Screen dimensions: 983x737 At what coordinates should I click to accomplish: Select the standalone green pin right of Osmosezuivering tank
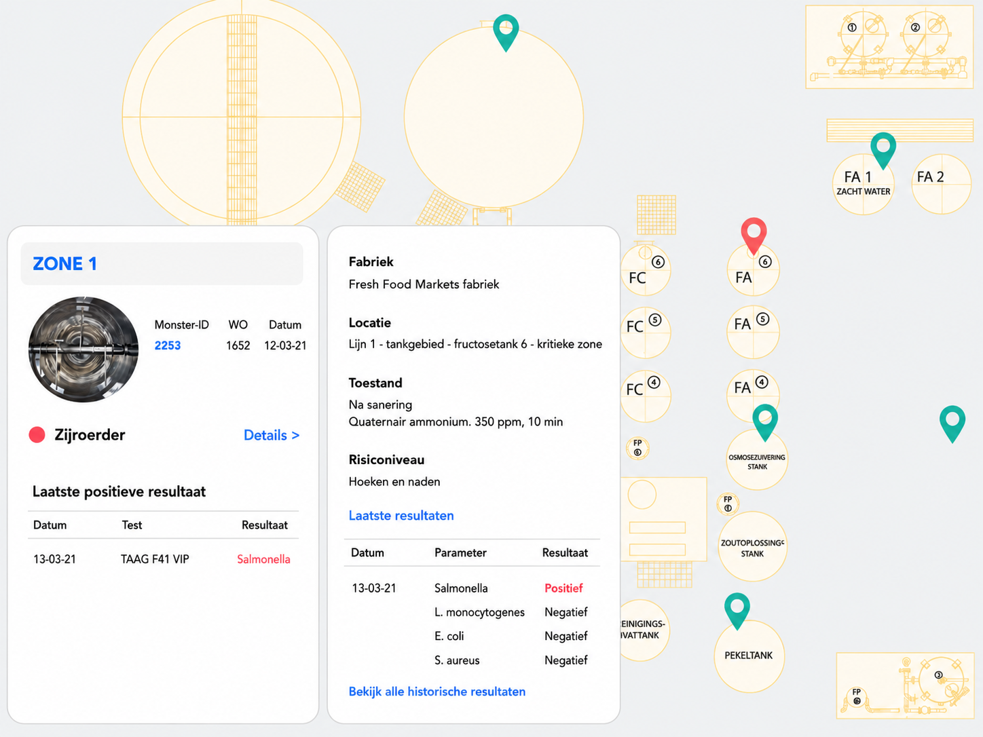pos(952,423)
